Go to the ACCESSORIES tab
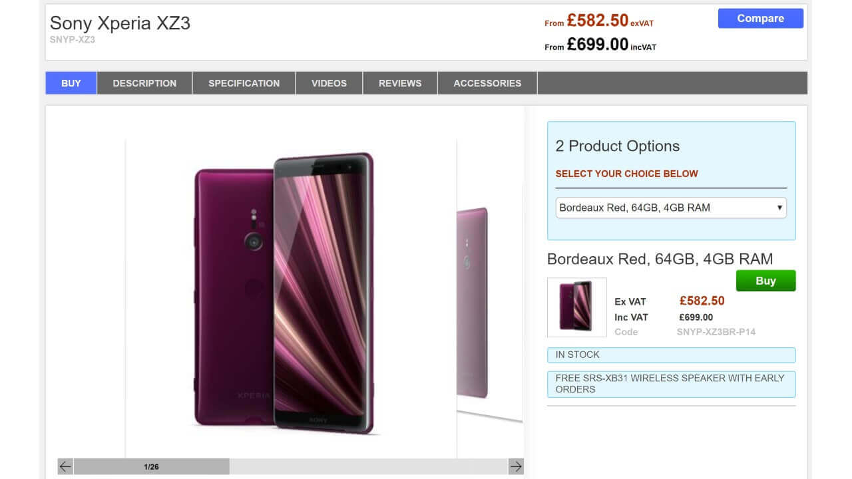The image size is (852, 479). point(487,83)
